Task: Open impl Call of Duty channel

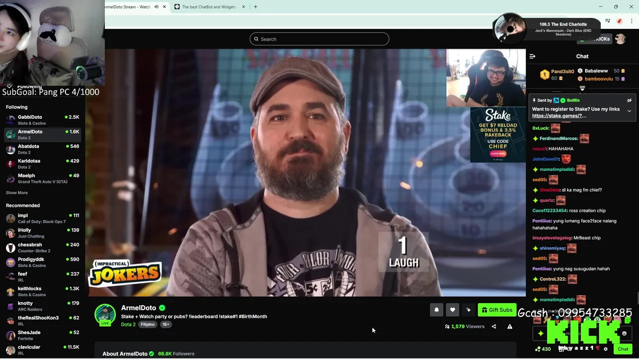Action: point(42,218)
